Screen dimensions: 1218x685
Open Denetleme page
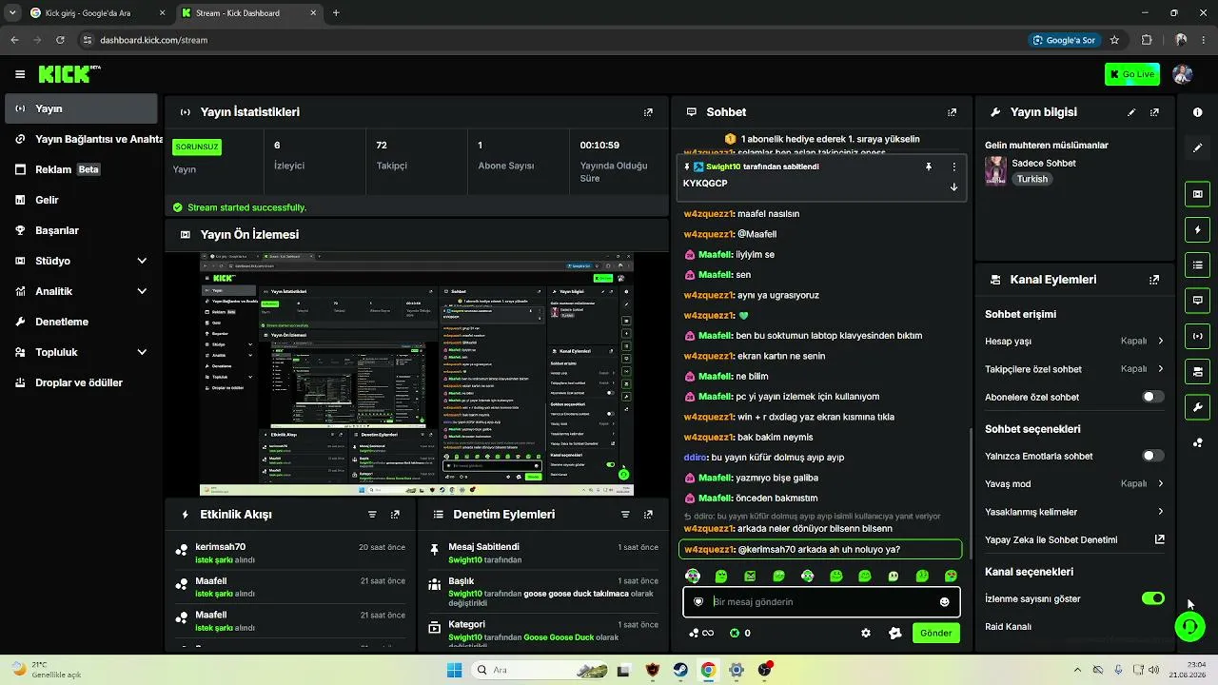pyautogui.click(x=81, y=322)
